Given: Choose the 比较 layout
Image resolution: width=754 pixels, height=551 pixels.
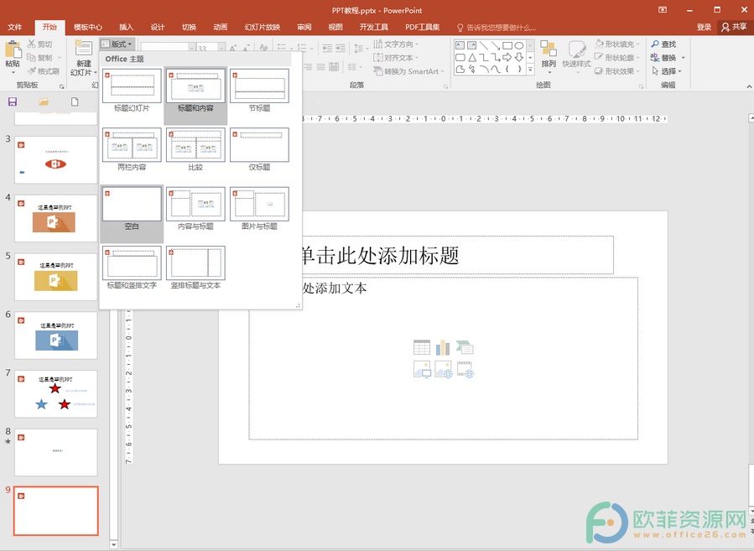Looking at the screenshot, I should 195,149.
